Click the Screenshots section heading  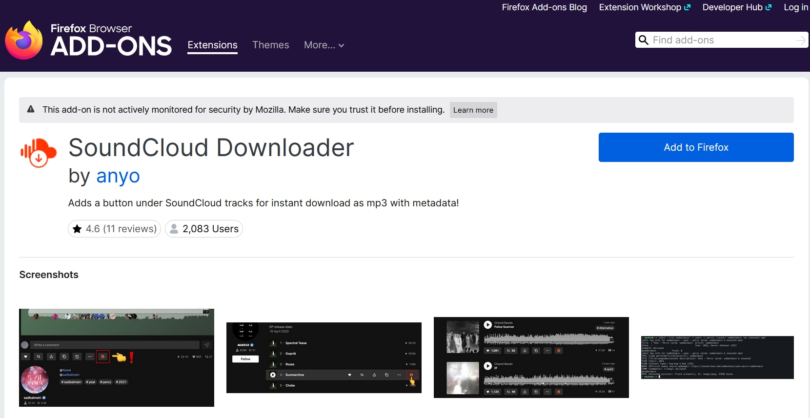tap(49, 275)
